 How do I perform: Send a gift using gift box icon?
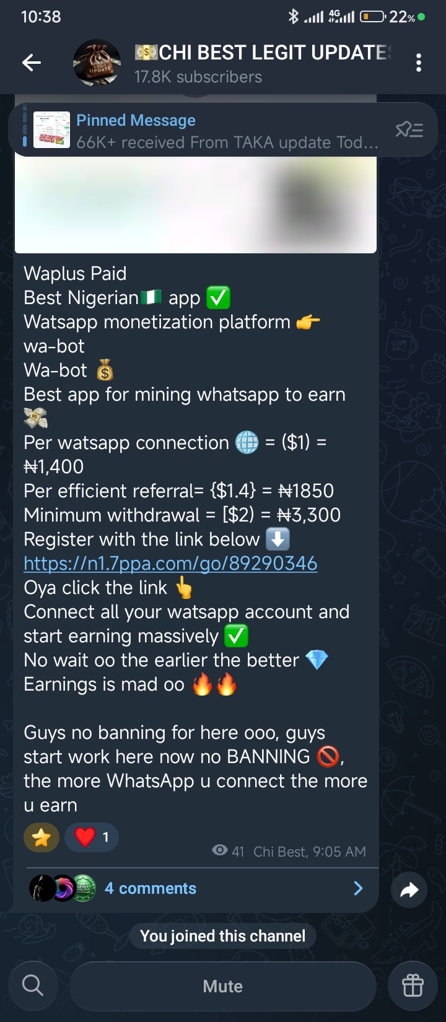[x=413, y=985]
